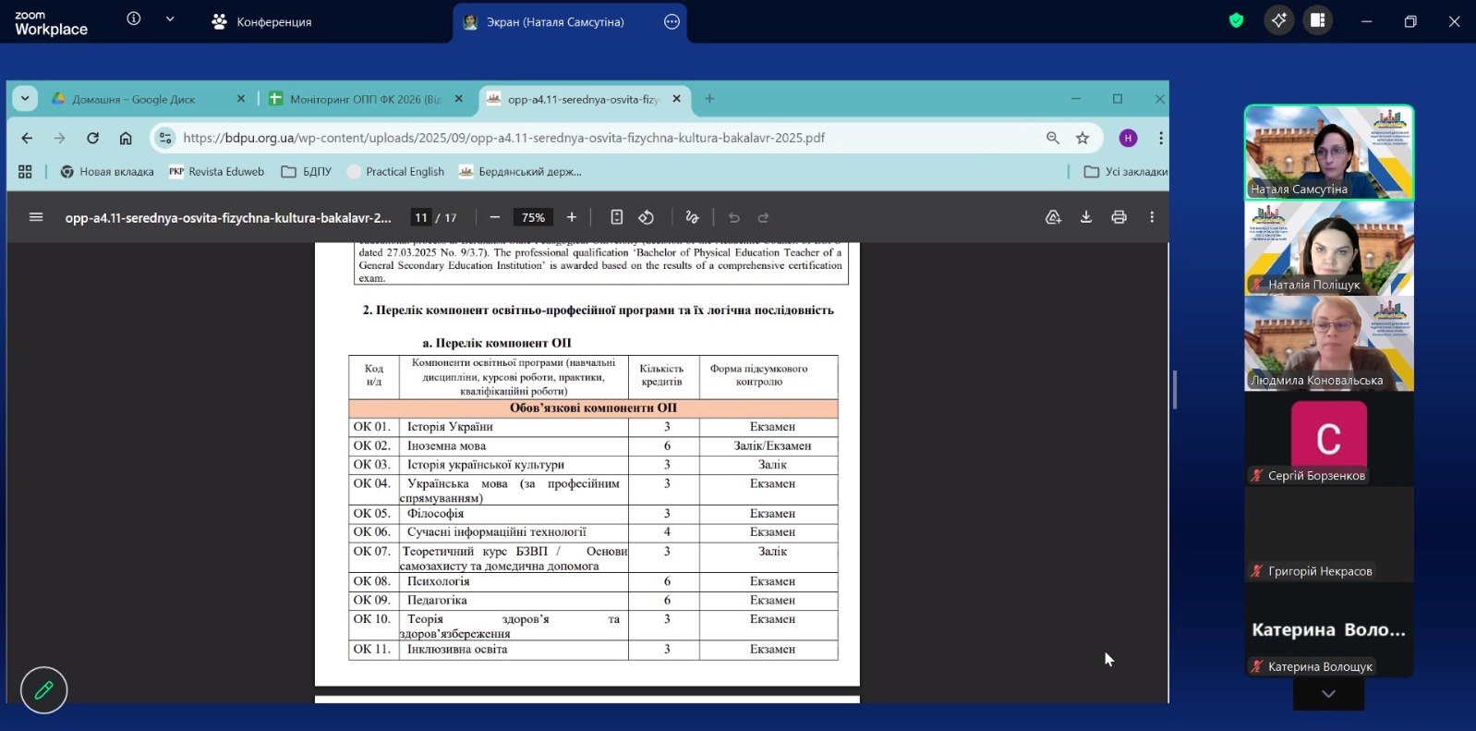Click the Конференция button
Viewport: 1476px width, 731px height.
[262, 21]
